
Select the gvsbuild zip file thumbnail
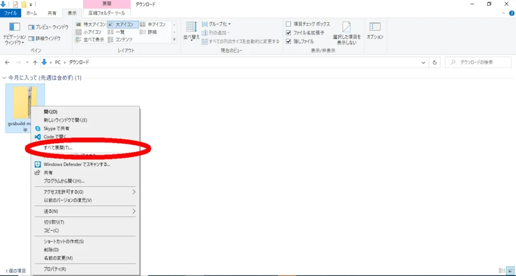(x=25, y=108)
